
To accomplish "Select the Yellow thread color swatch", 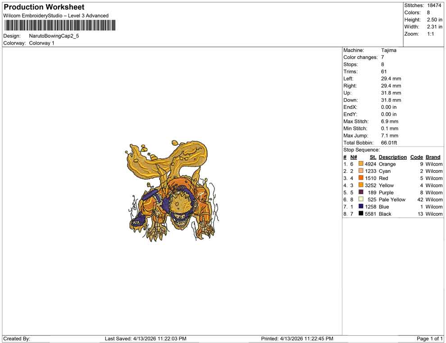I will pos(361,185).
